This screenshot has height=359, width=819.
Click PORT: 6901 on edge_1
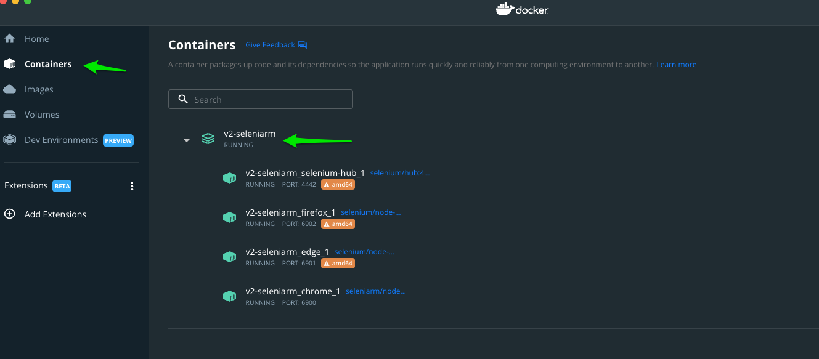coord(299,264)
